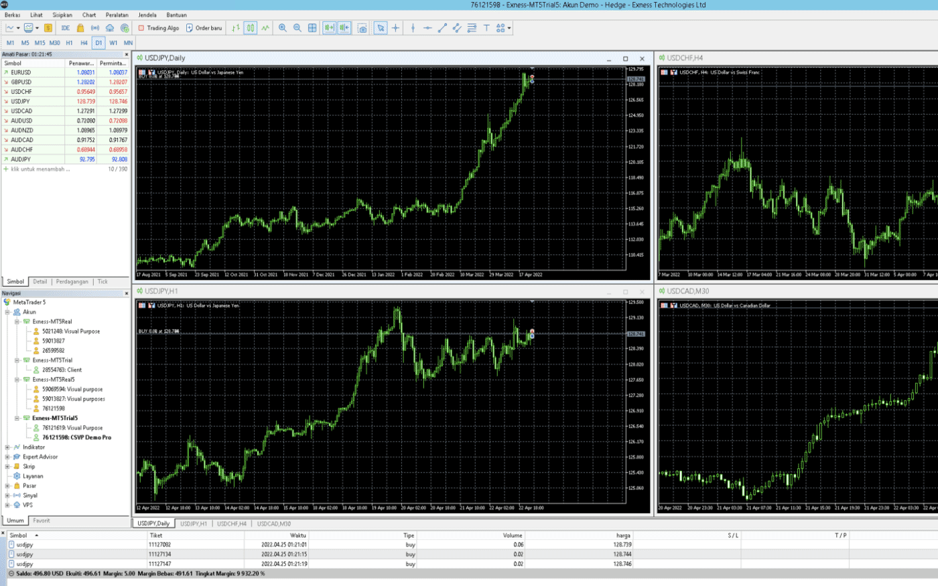Select the crosshair cursor tool
Image resolution: width=938 pixels, height=586 pixels.
[395, 28]
